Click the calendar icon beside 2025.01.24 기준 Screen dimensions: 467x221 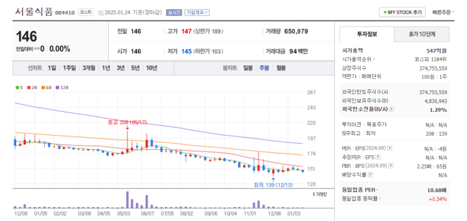point(101,13)
